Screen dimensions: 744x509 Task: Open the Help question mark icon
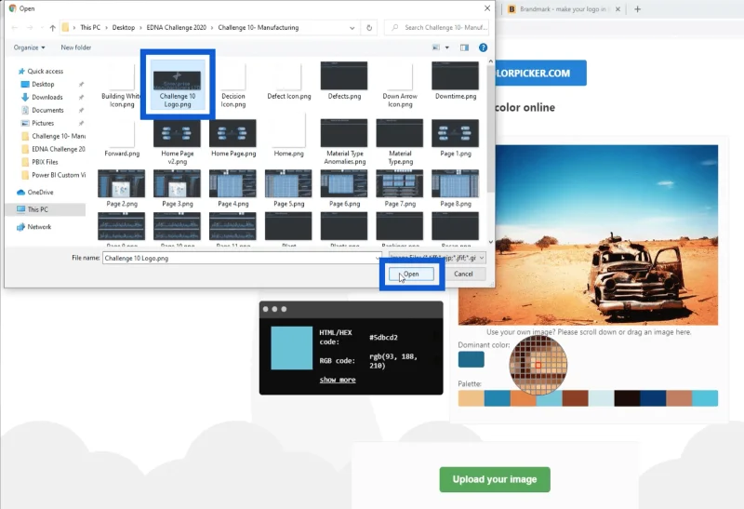(483, 47)
